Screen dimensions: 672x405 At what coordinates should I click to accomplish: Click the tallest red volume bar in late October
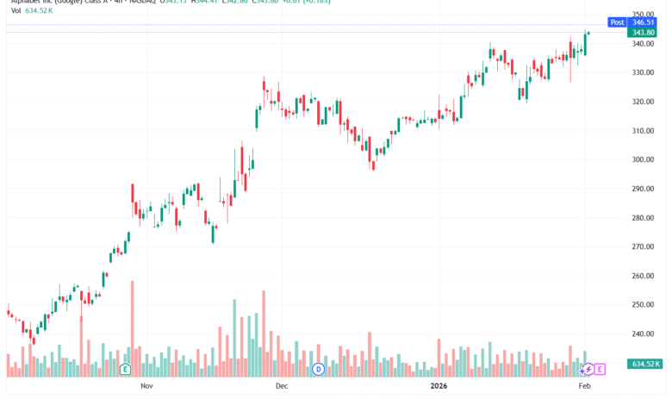coord(132,327)
